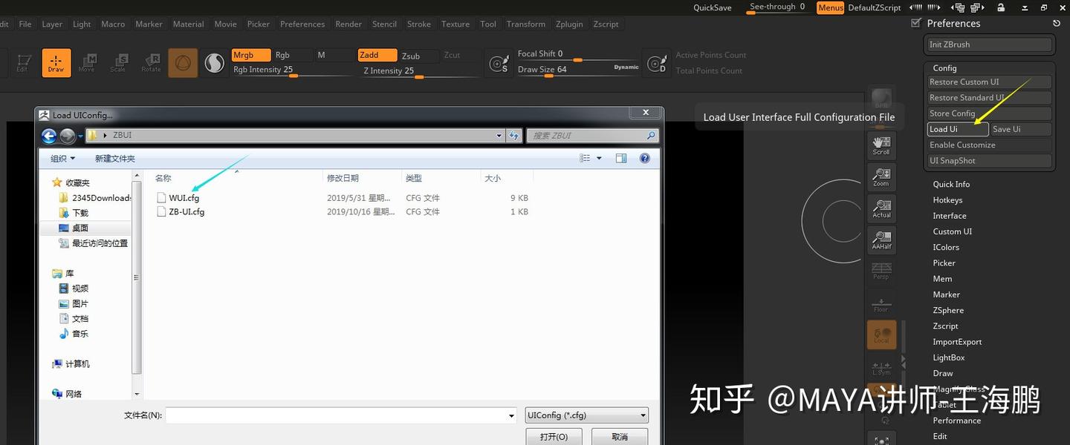Toggle Zadd sculpting mode
The width and height of the screenshot is (1070, 445).
pos(377,54)
